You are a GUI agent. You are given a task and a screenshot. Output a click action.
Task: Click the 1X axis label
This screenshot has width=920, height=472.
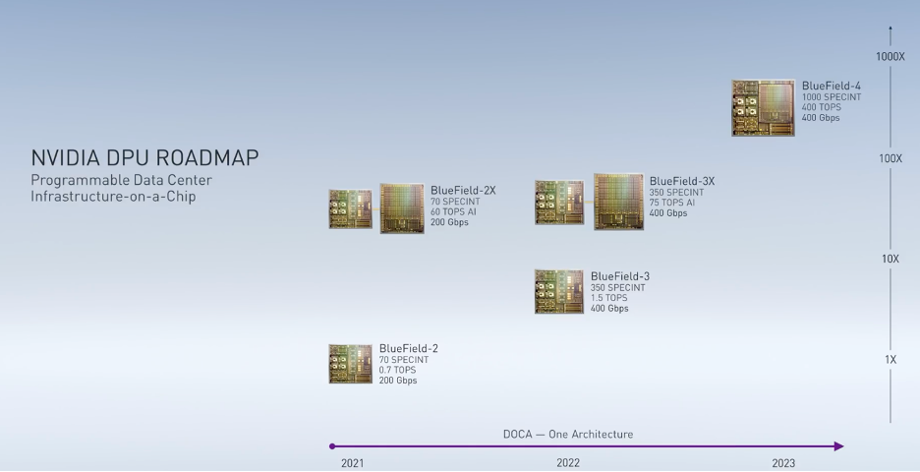pyautogui.click(x=891, y=360)
